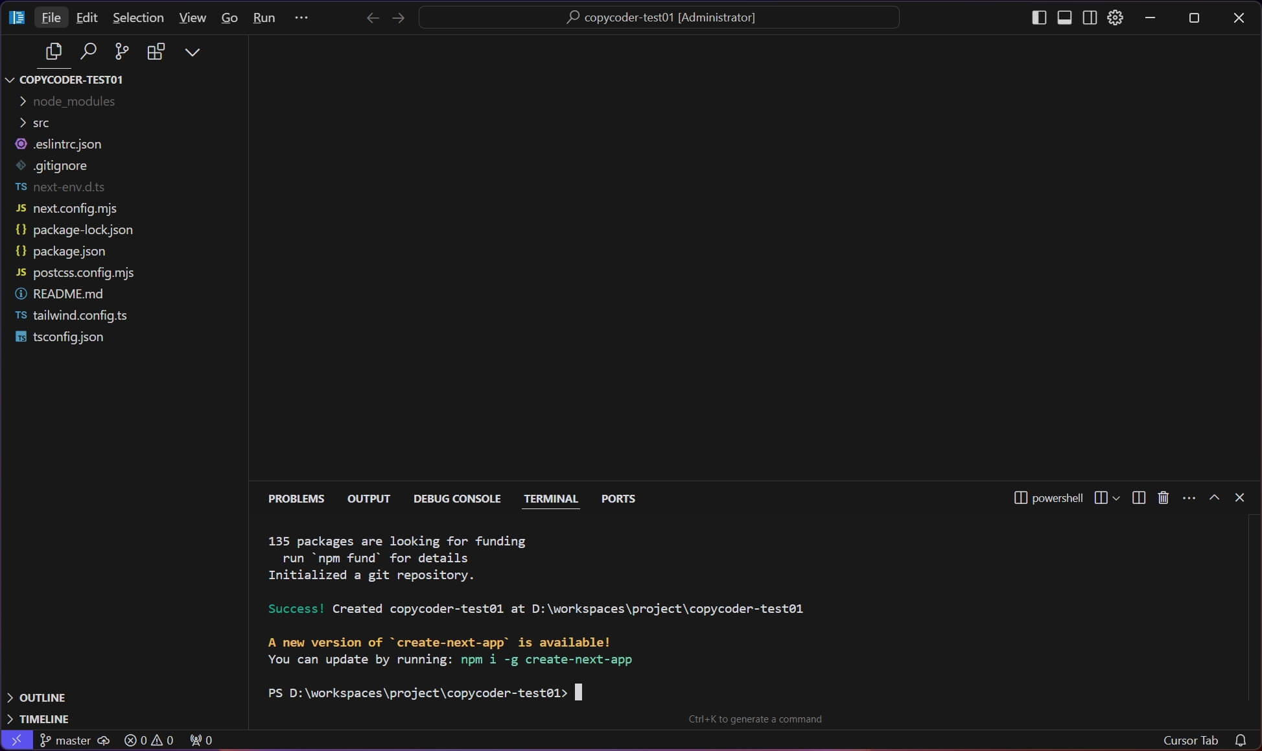1262x751 pixels.
Task: Show additional views chevron in sidebar
Action: [x=193, y=52]
